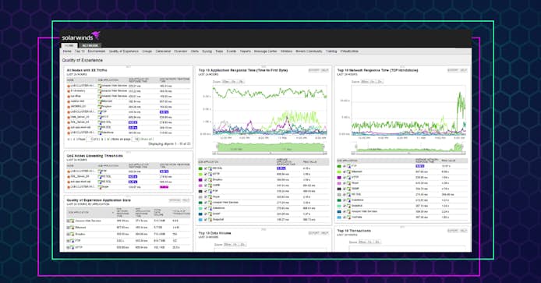Image resolution: width=541 pixels, height=283 pixels.
Task: Toggle SnapChat checkbox in Application Response Time legend
Action: point(206,220)
